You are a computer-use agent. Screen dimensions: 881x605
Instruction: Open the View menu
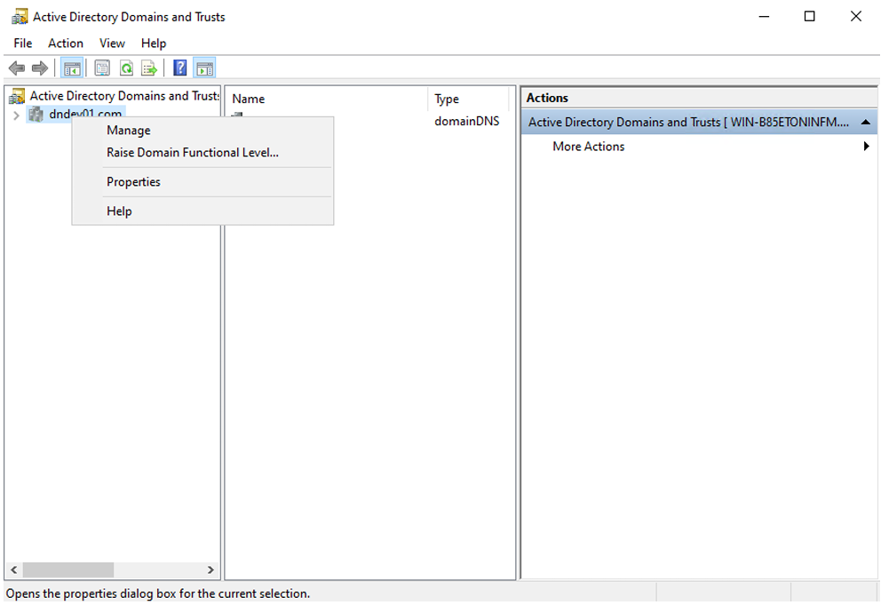[112, 44]
